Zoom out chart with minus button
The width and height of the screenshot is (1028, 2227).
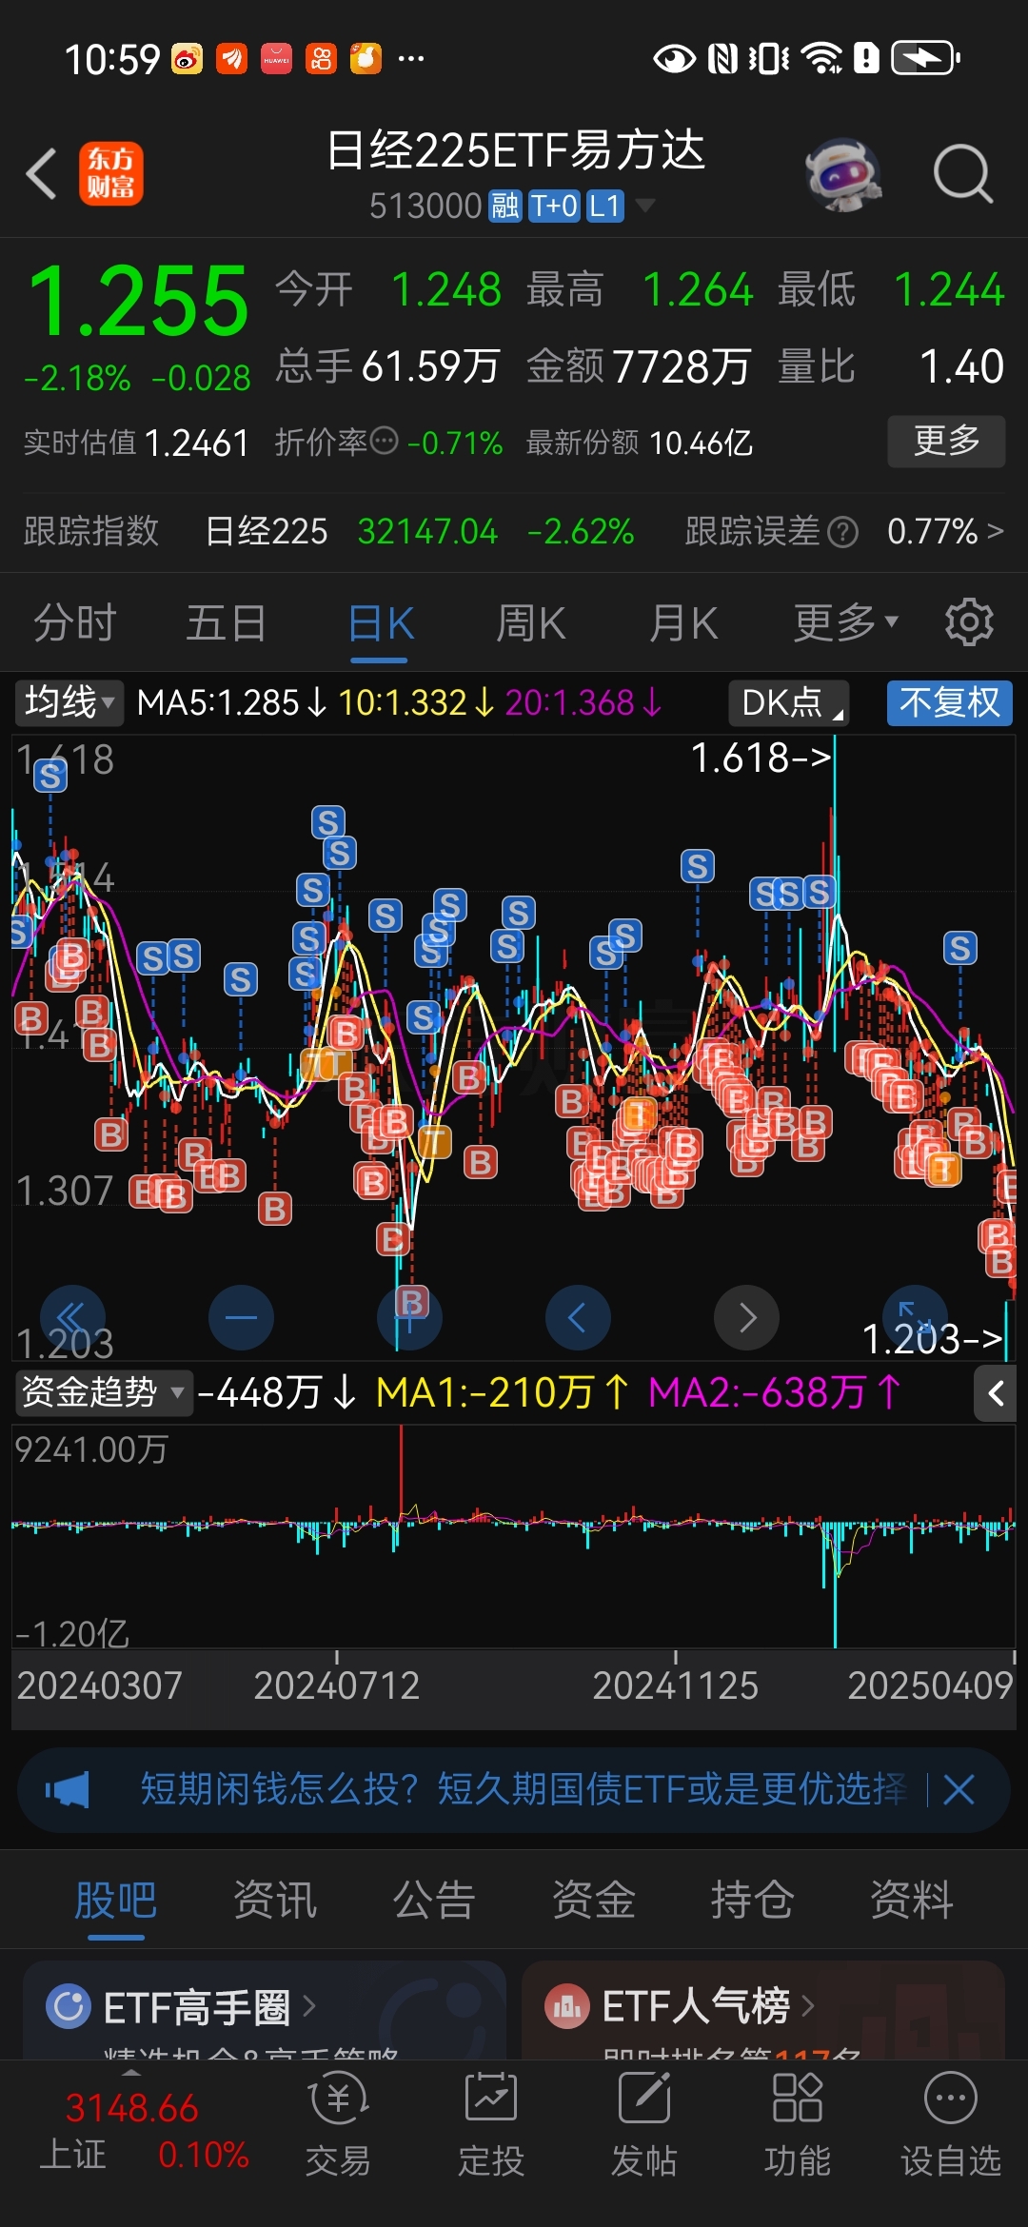(x=241, y=1317)
